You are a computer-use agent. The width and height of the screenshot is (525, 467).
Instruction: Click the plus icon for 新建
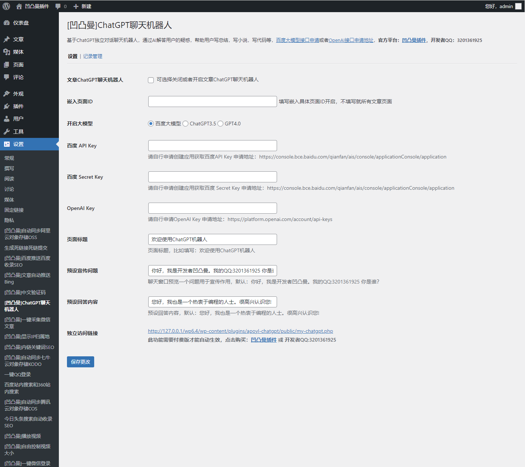76,6
